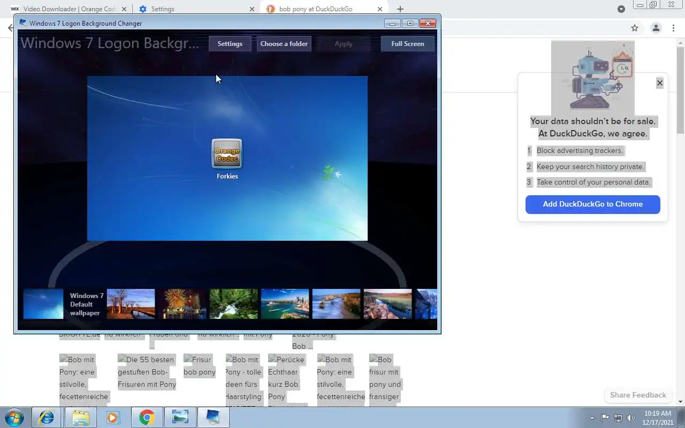Screen dimensions: 685x428
Task: Click Add DuckDuckGo to Chrome button
Action: 592,204
